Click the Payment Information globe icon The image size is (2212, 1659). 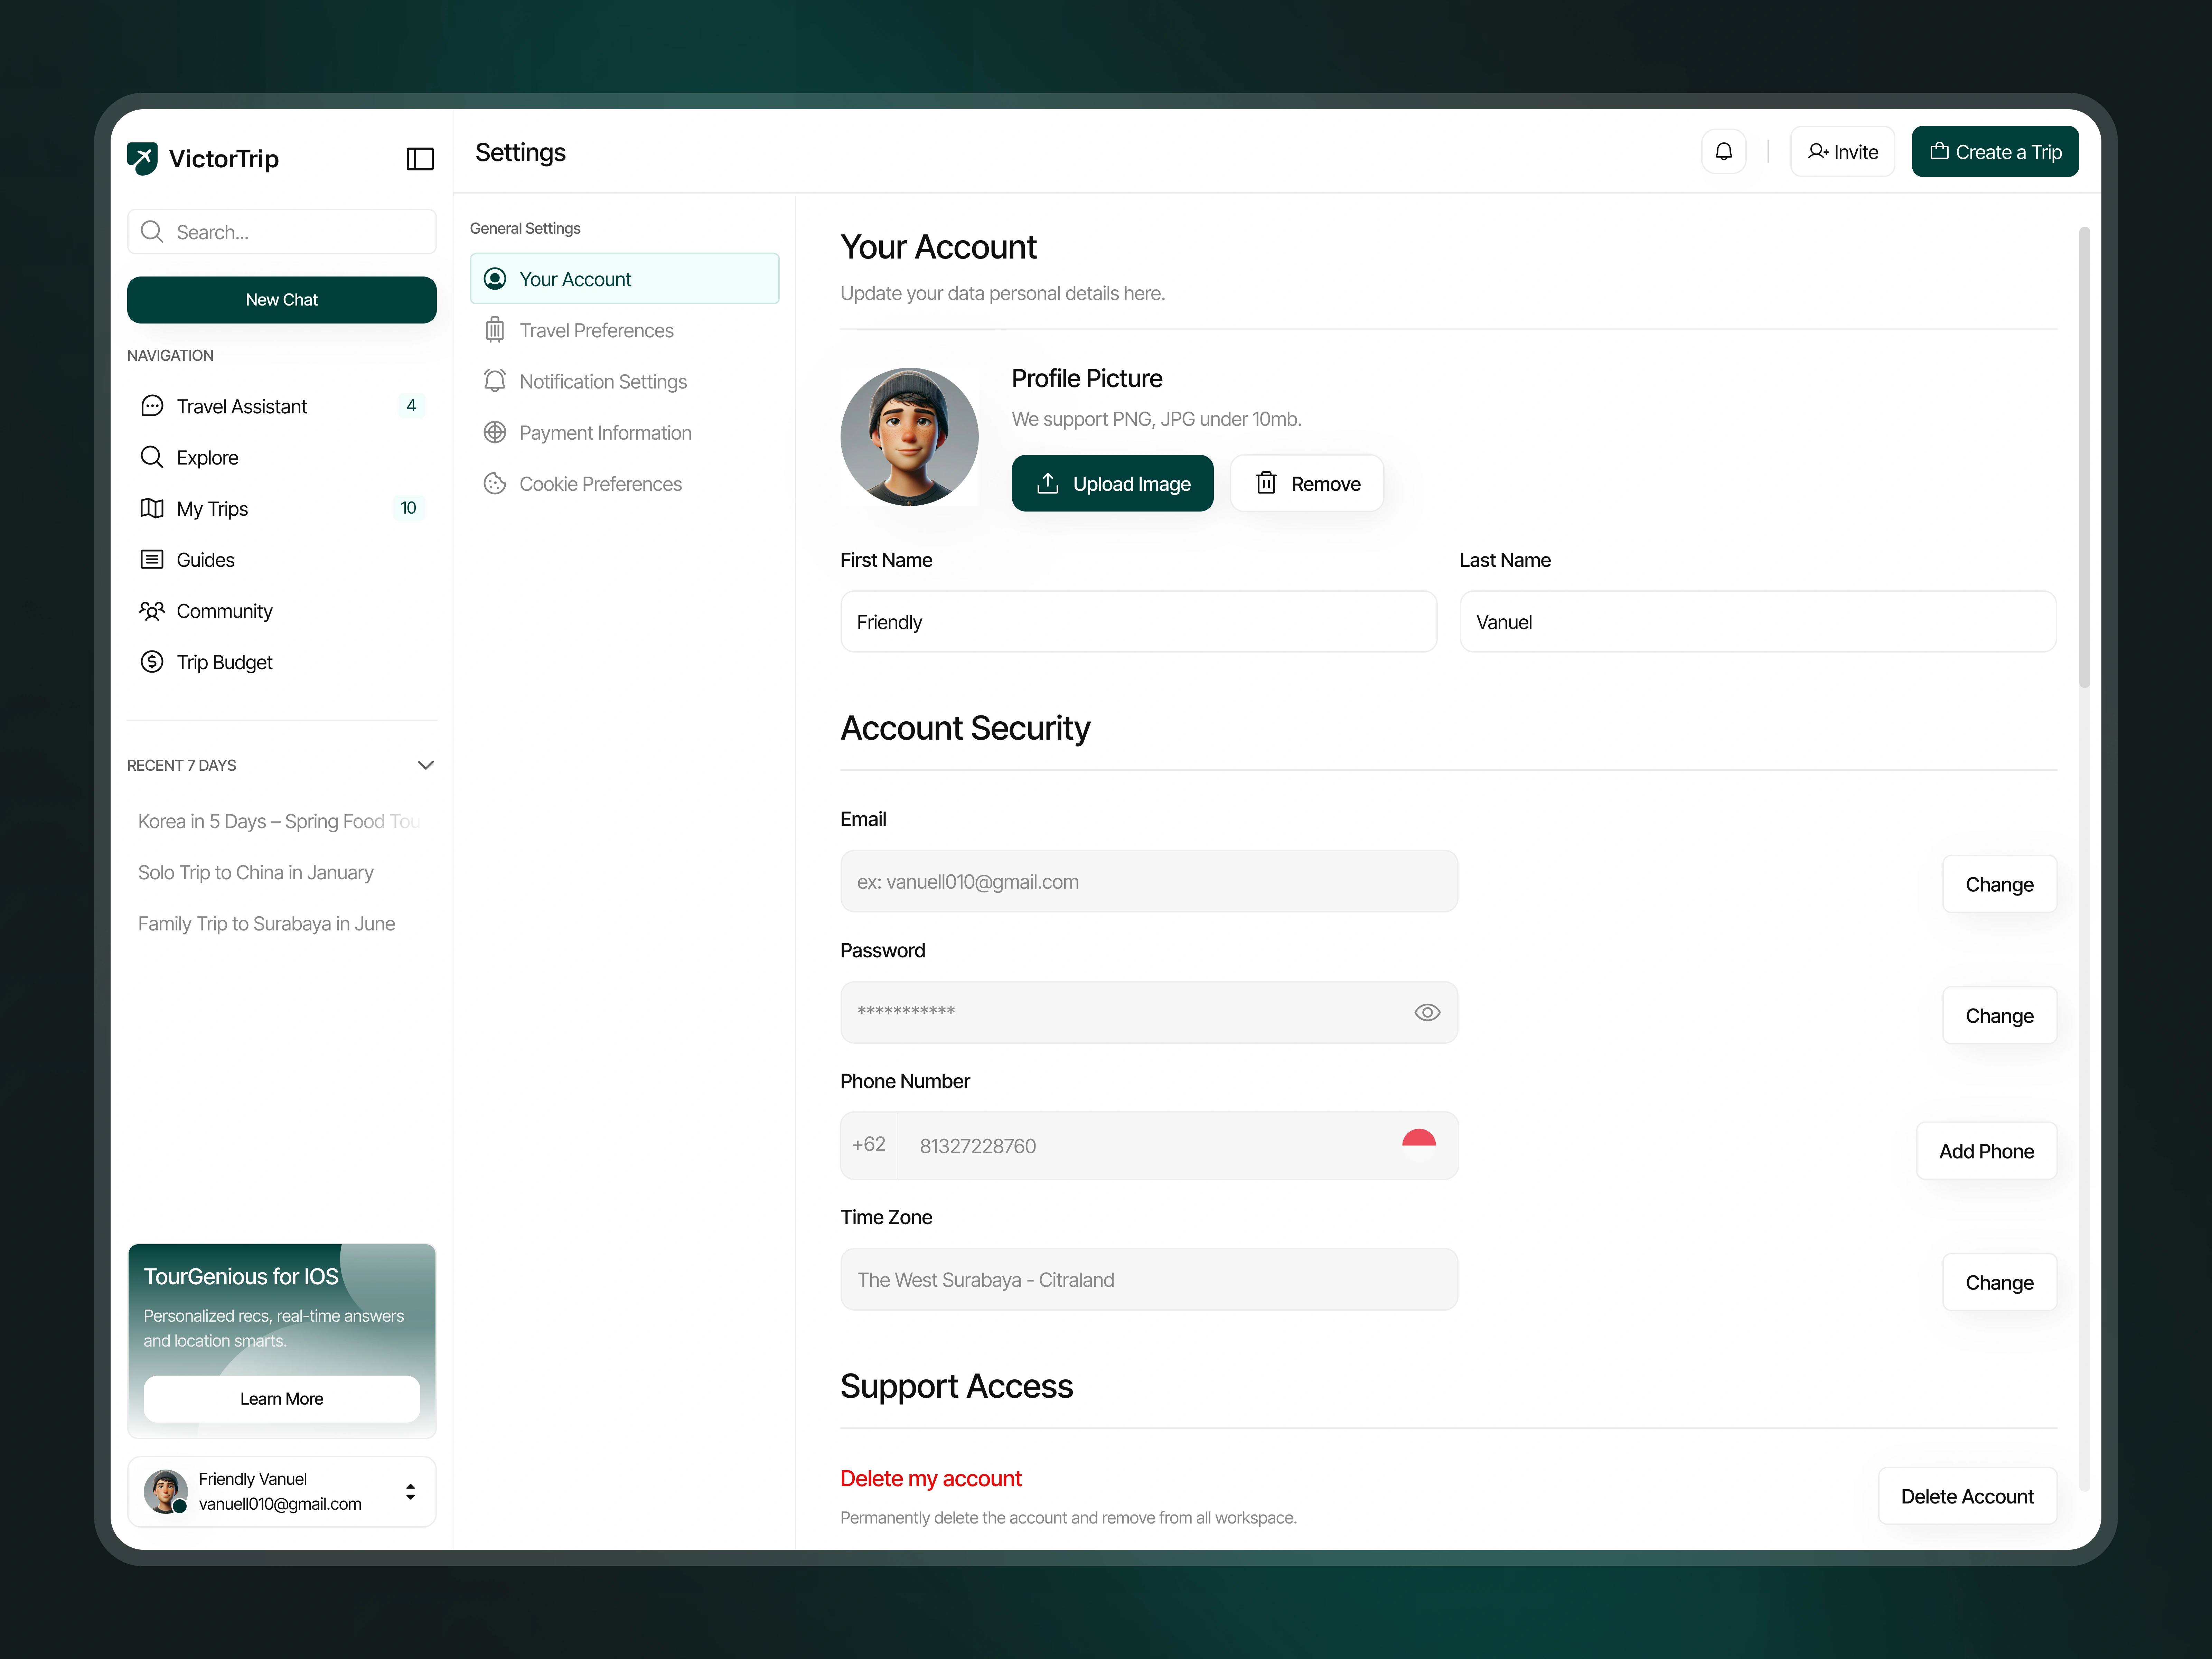(x=495, y=432)
